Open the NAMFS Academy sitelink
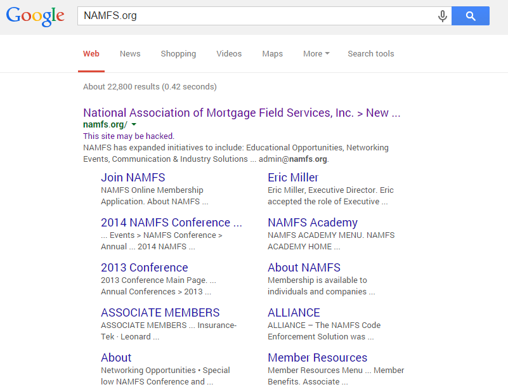Viewport: 508px width, 387px height. 313,223
